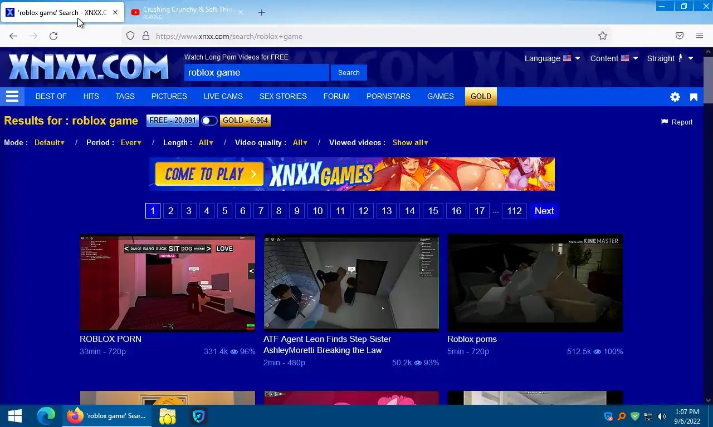This screenshot has height=427, width=713.
Task: Click the Report flag link
Action: 677,122
